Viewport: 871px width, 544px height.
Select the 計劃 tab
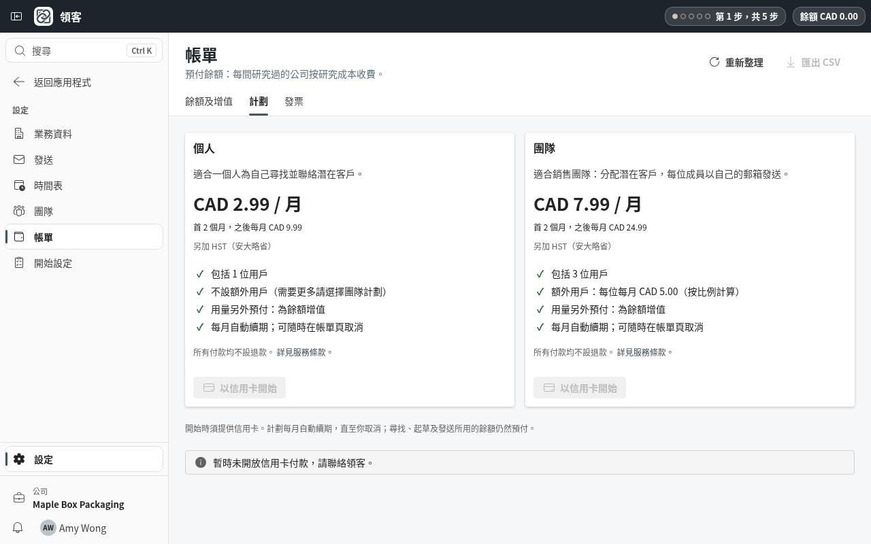click(x=259, y=101)
